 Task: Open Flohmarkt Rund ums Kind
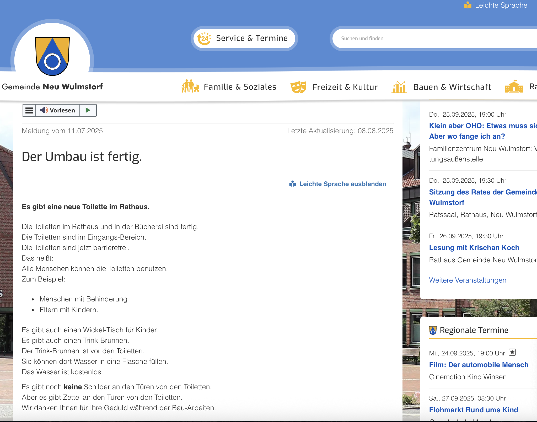(474, 410)
